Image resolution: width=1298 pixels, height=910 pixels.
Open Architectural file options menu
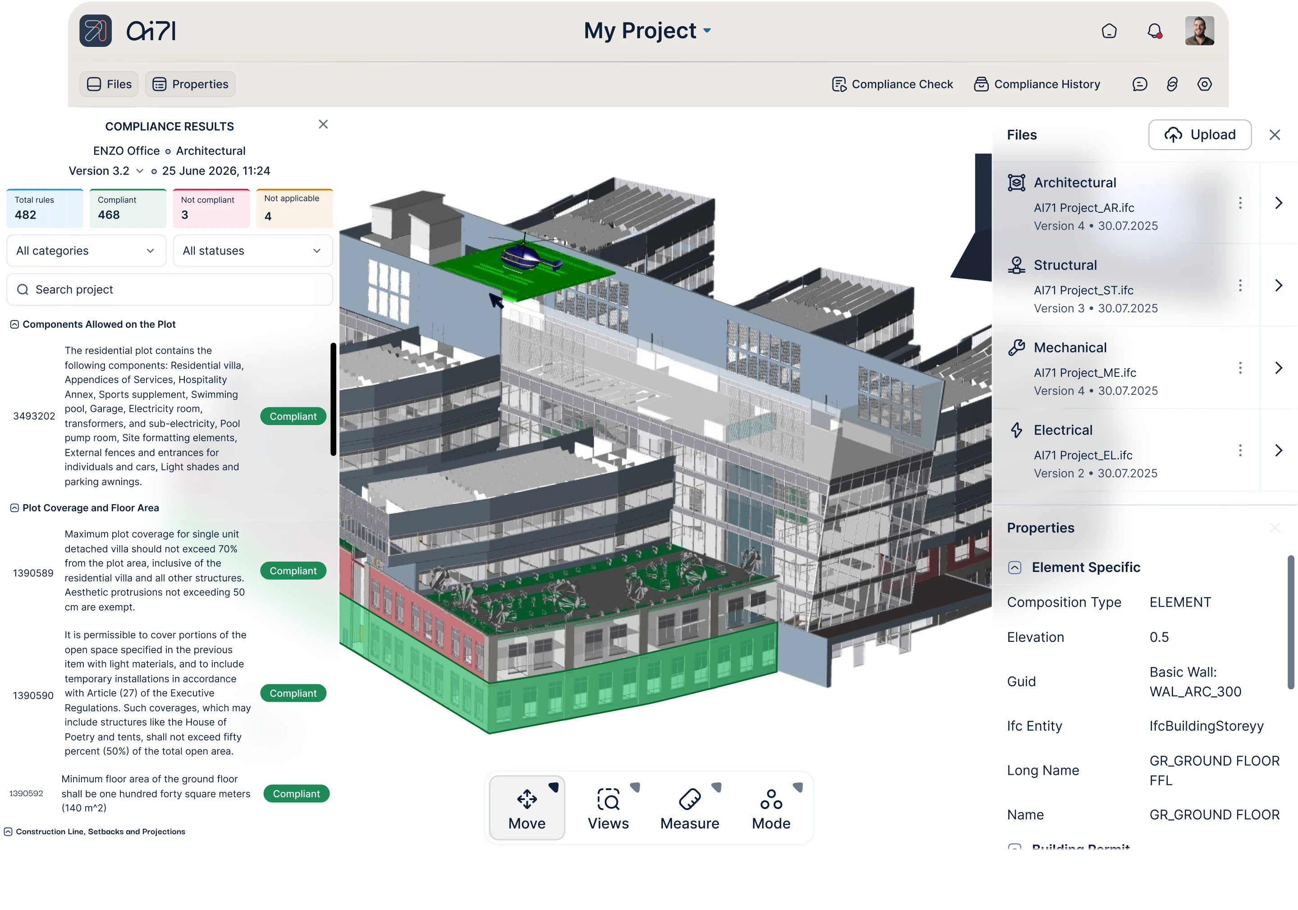[1240, 203]
